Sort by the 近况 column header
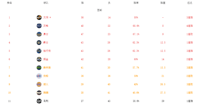The width and height of the screenshot is (197, 107). [190, 3]
